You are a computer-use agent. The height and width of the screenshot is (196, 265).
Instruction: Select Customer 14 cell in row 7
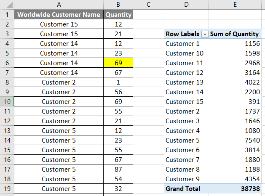59,72
